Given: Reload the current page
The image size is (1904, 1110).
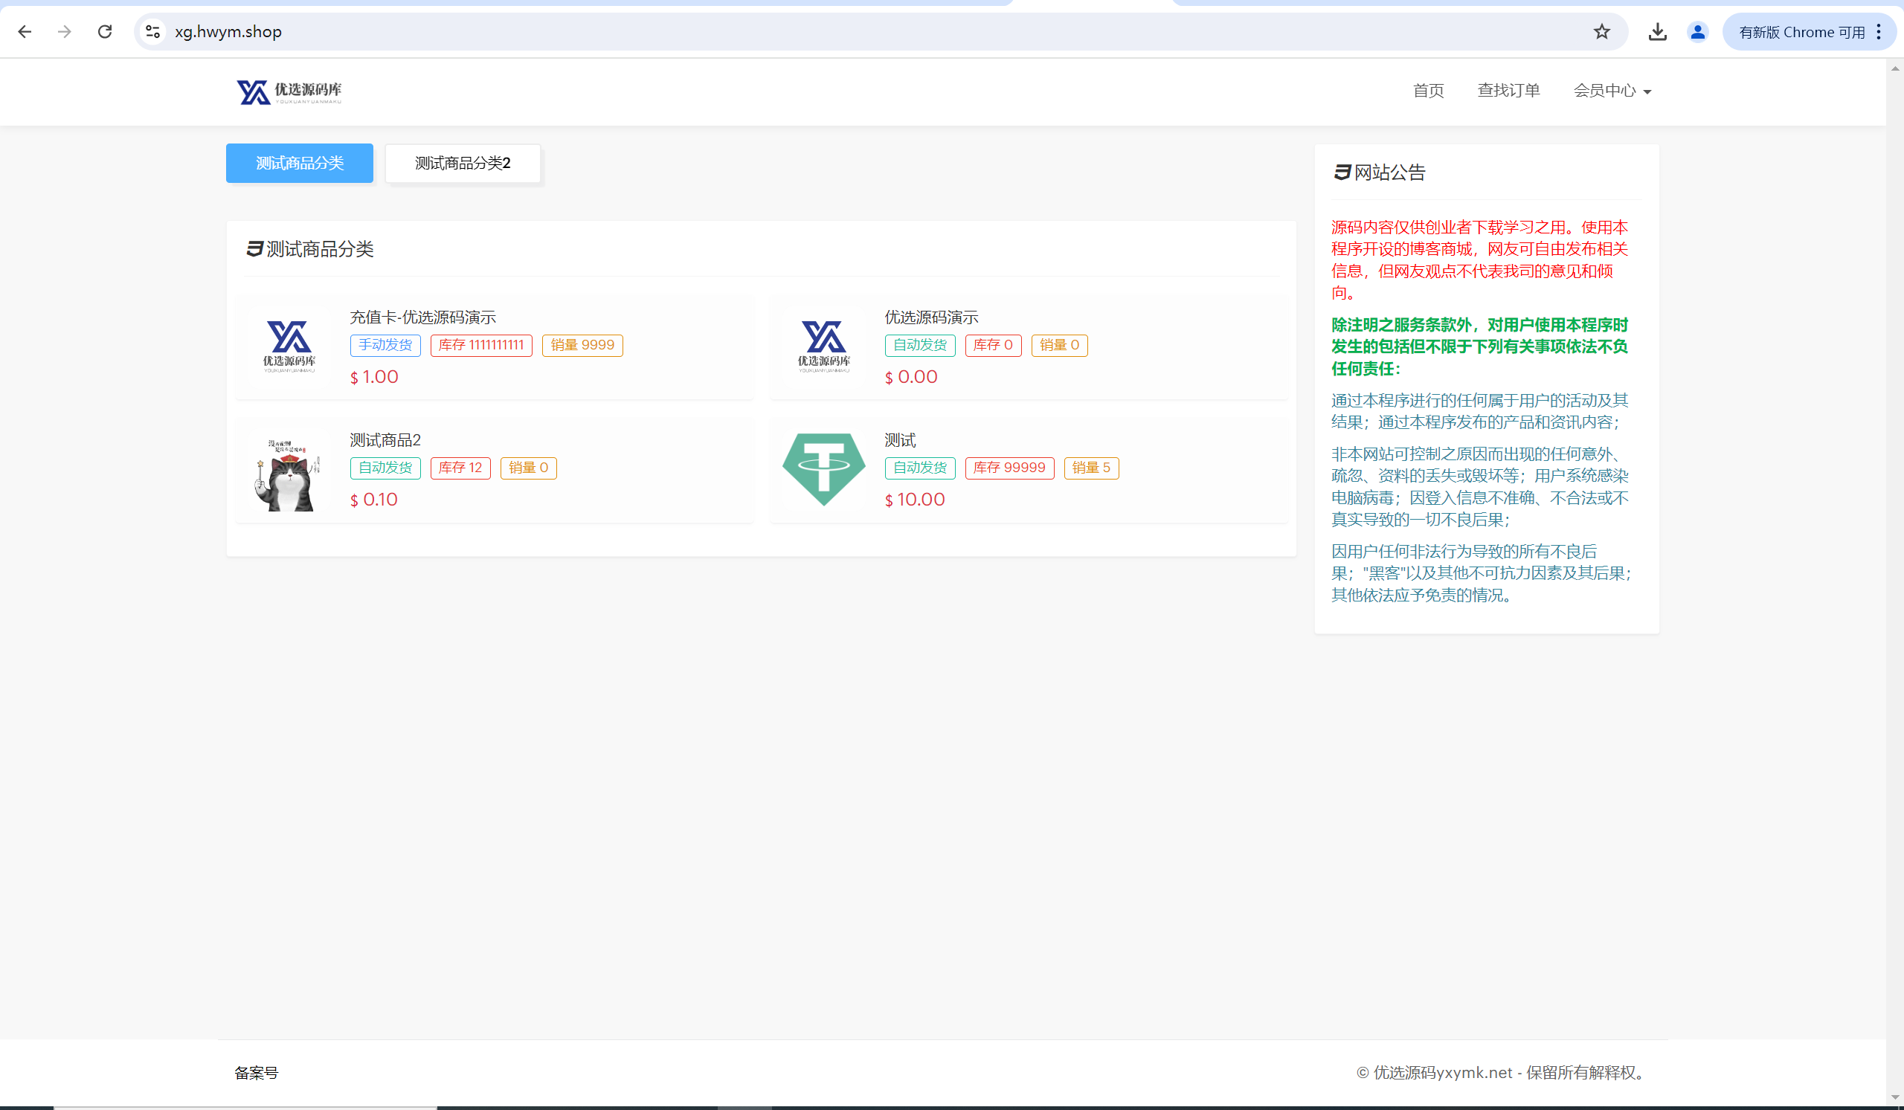Looking at the screenshot, I should pyautogui.click(x=105, y=32).
